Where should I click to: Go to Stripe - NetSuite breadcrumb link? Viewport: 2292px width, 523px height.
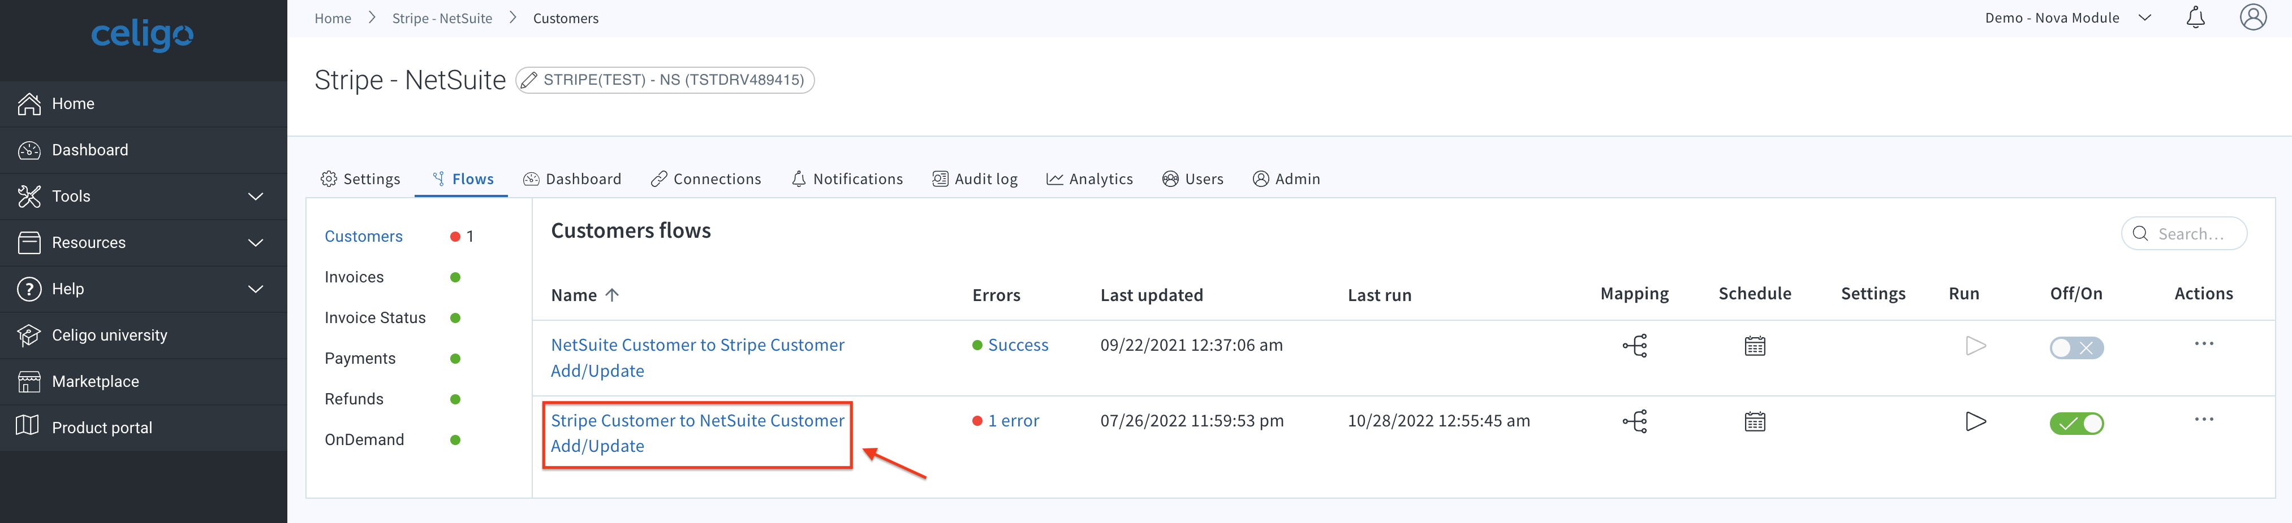pos(442,18)
